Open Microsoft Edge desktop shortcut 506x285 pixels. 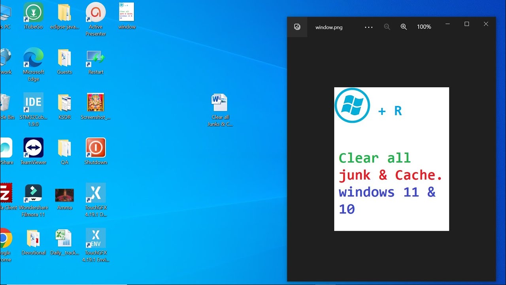tap(34, 64)
